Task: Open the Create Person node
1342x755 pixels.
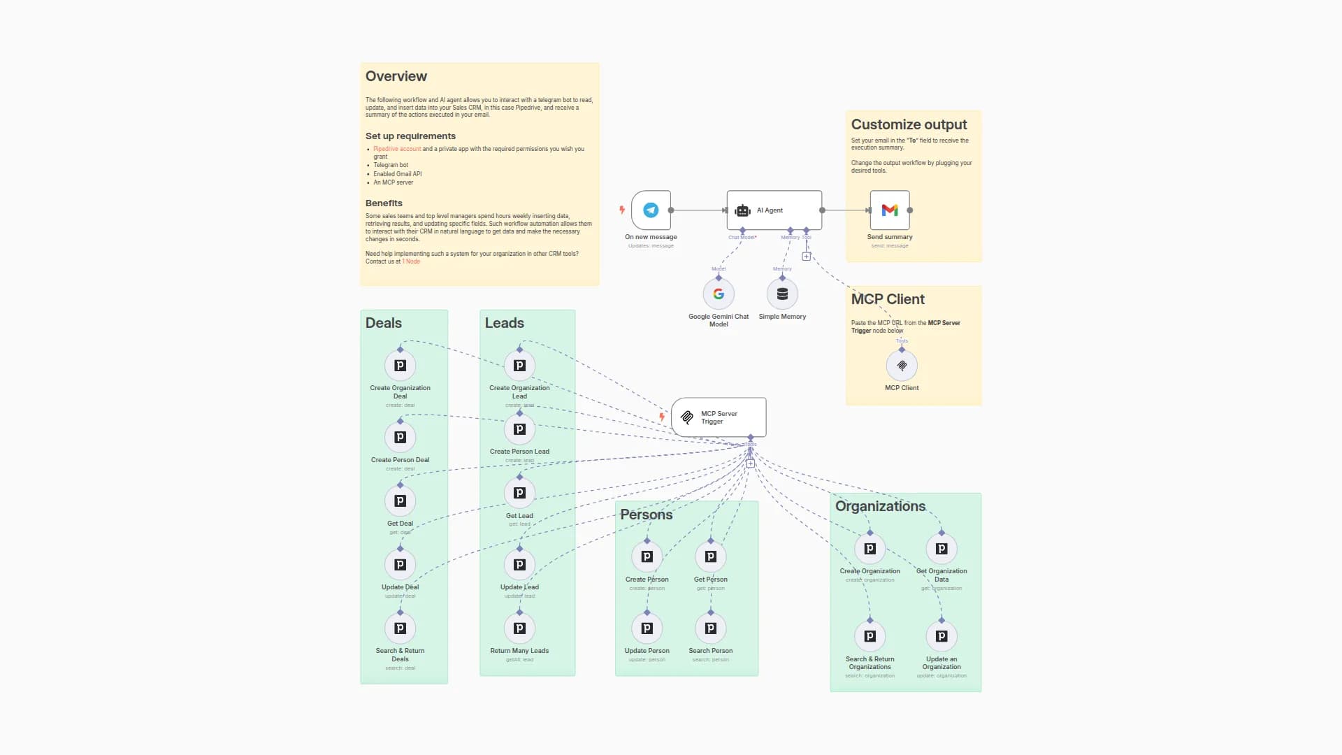Action: pyautogui.click(x=647, y=557)
